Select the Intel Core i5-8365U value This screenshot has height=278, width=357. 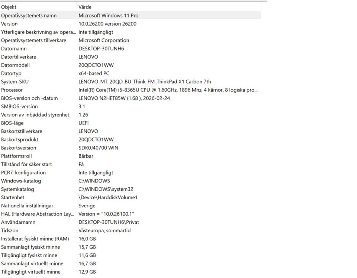point(168,90)
